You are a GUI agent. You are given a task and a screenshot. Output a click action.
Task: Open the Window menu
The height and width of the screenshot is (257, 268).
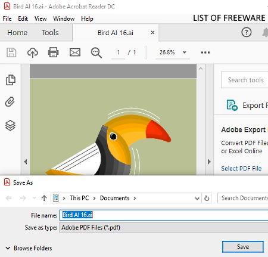(64, 18)
